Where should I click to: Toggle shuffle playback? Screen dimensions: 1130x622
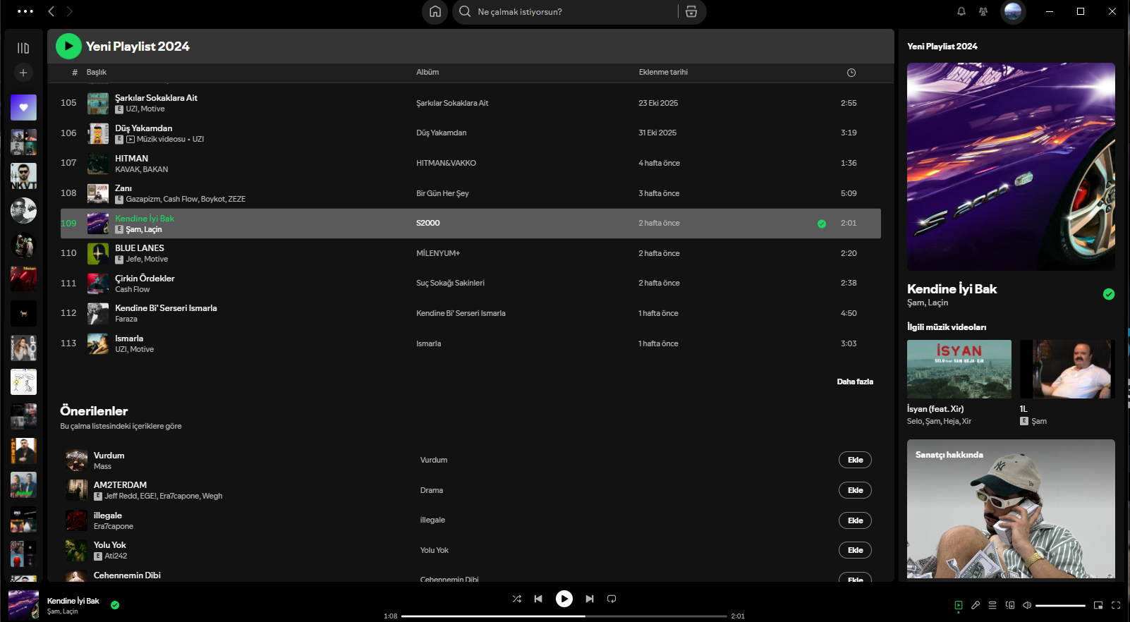517,599
